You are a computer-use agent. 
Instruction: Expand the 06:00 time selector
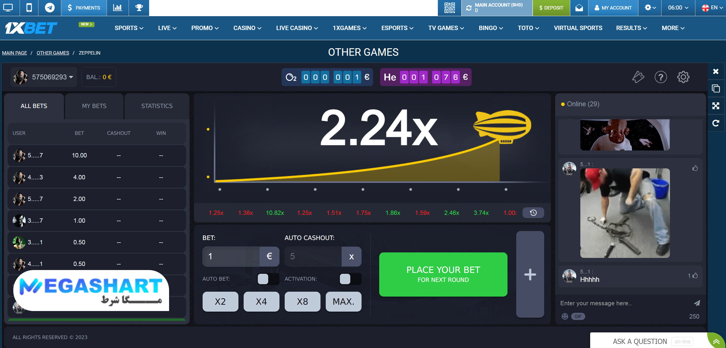point(678,8)
